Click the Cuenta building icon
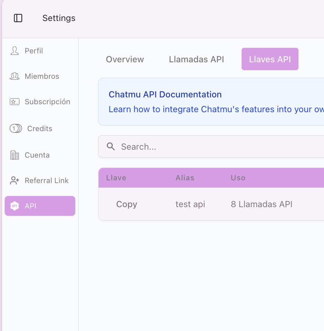324x331 pixels. 14,155
